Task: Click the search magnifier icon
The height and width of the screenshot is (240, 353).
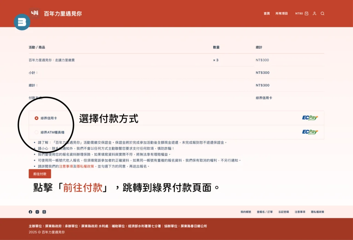Action: pyautogui.click(x=322, y=13)
